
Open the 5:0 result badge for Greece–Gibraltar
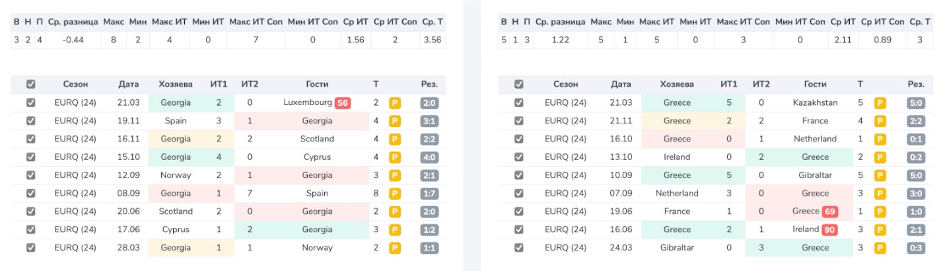916,176
